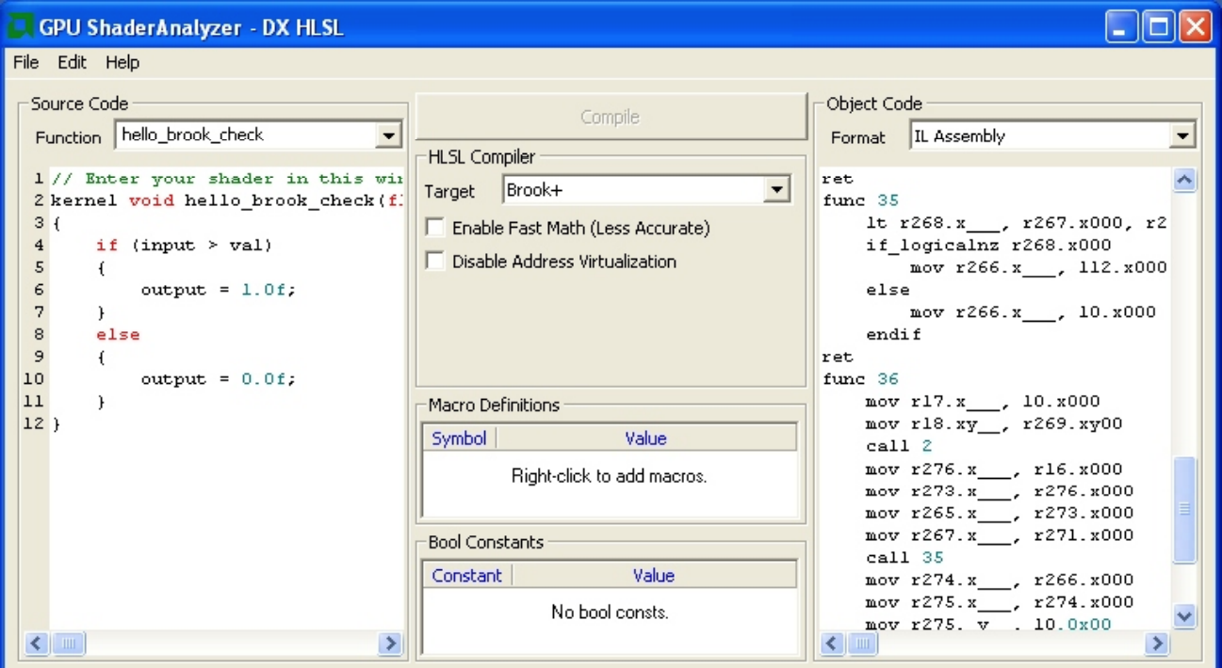Expand the Target compiler dropdown
The width and height of the screenshot is (1222, 668).
click(776, 191)
